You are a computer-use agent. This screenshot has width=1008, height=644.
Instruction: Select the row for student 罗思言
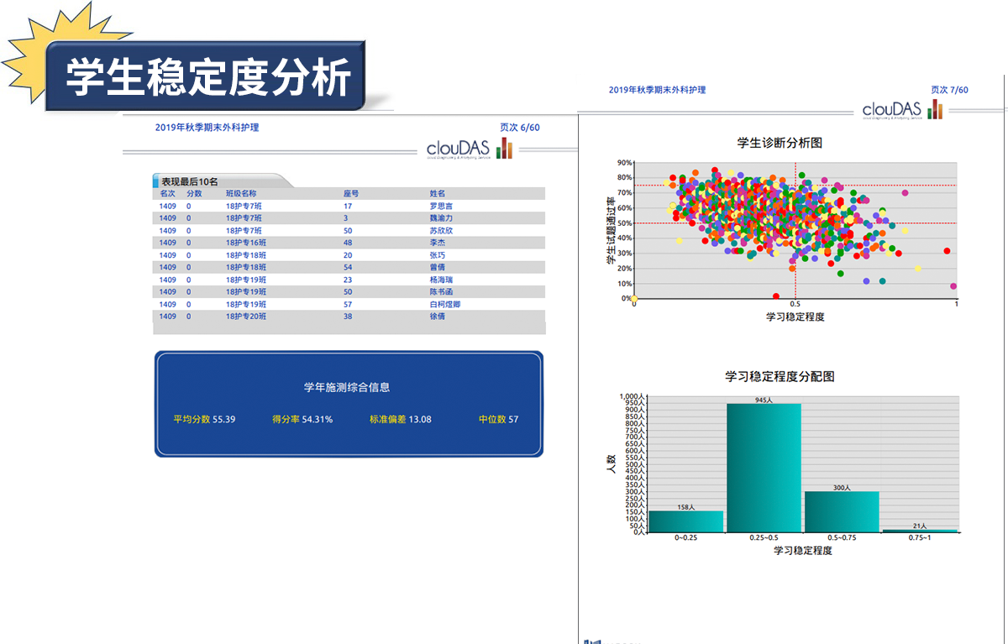(x=349, y=206)
